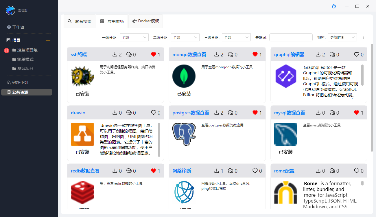Click the mysql dolphin logo
376x217 pixels.
(286, 134)
